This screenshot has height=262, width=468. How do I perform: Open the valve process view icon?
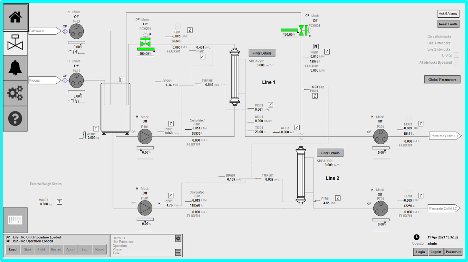(15, 43)
